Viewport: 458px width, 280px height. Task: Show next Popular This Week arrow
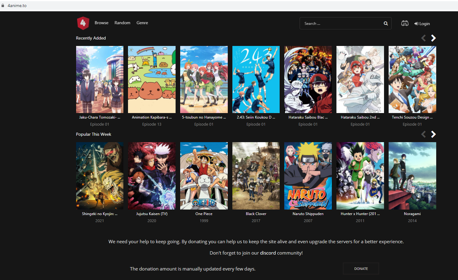(433, 134)
